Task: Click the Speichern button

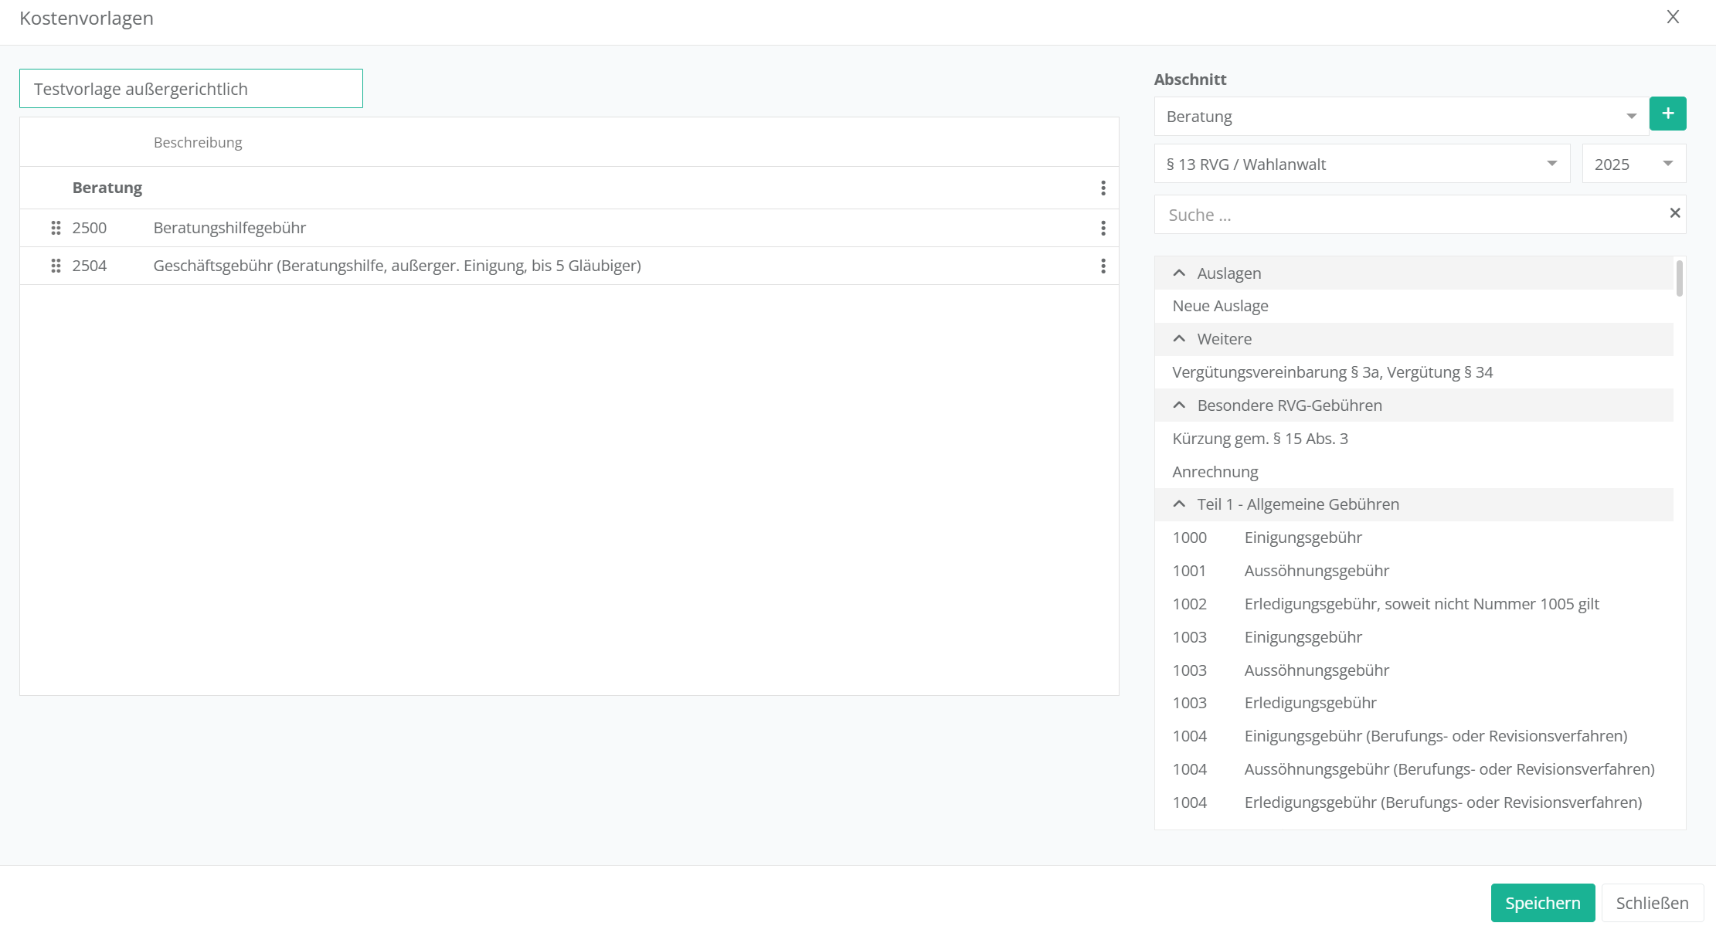Action: pos(1542,903)
